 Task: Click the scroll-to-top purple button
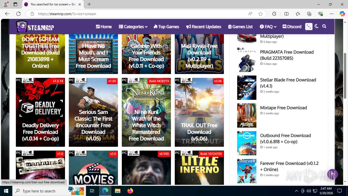point(332,174)
